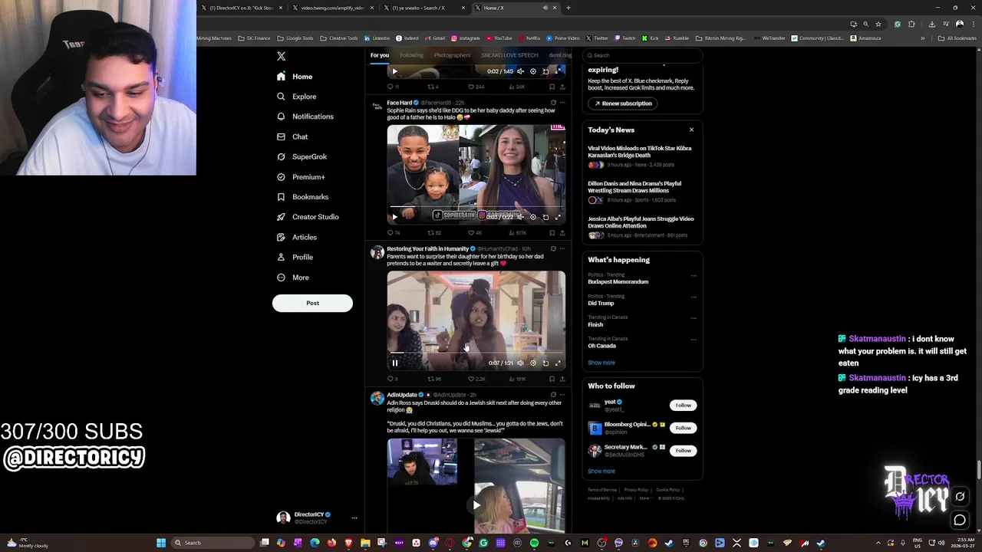Reply to the Restoring Your Faith post
The image size is (982, 552).
(x=392, y=379)
